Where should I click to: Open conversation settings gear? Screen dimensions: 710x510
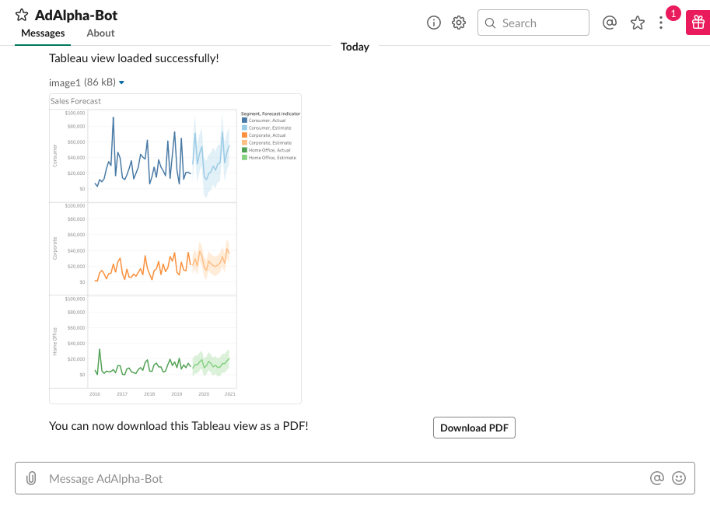point(459,23)
